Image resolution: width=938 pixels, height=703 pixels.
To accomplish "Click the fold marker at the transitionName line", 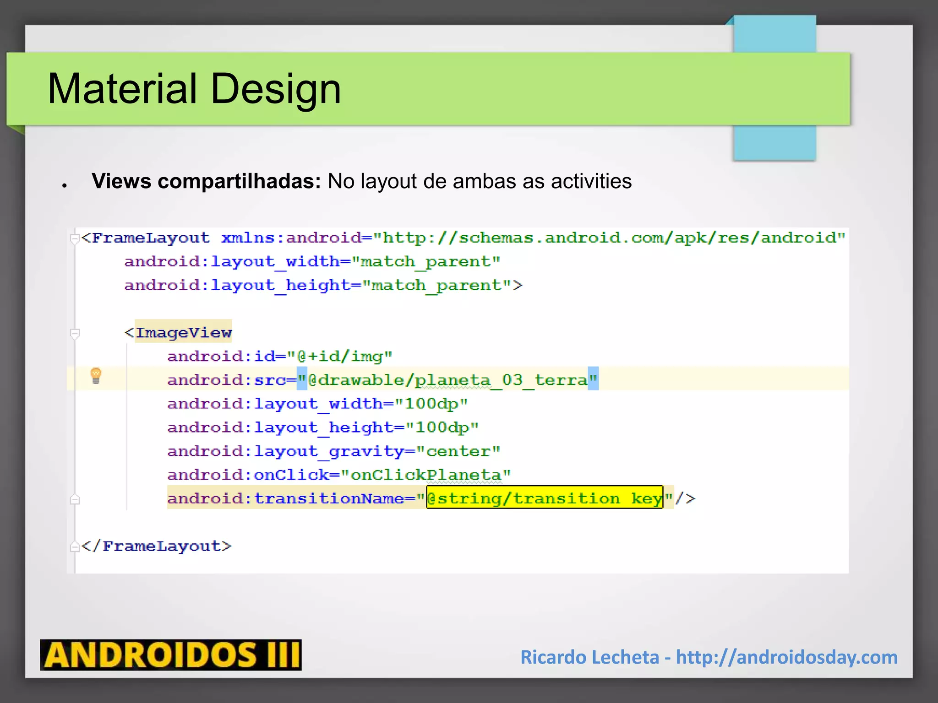I will click(x=75, y=499).
